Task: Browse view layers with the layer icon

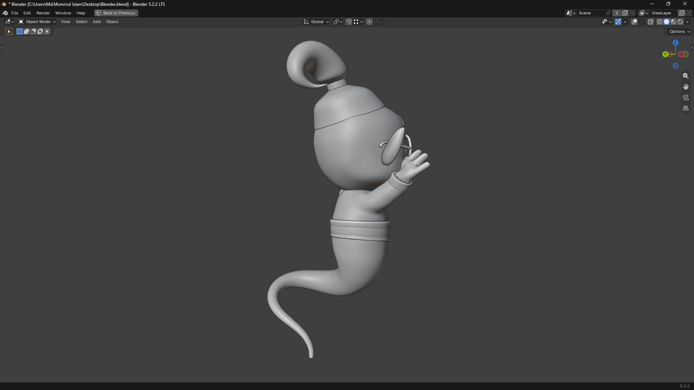Action: click(x=644, y=13)
